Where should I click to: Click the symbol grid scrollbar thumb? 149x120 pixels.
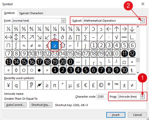click(x=138, y=60)
